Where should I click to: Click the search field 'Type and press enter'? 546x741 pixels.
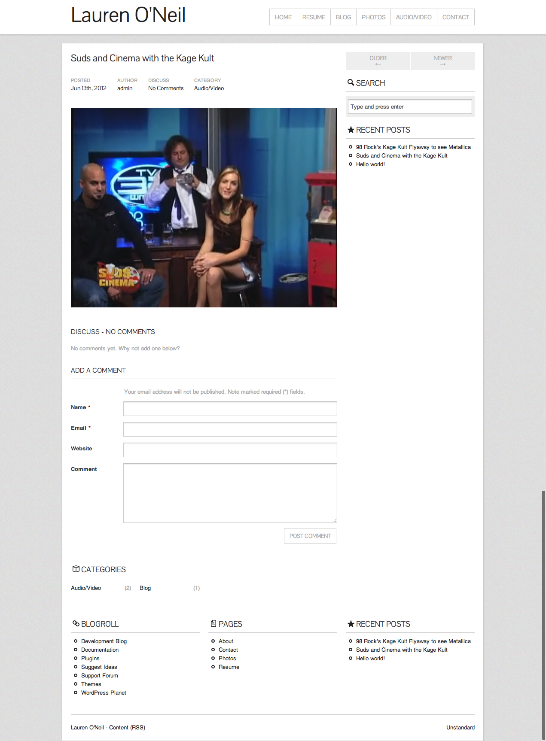coord(410,106)
